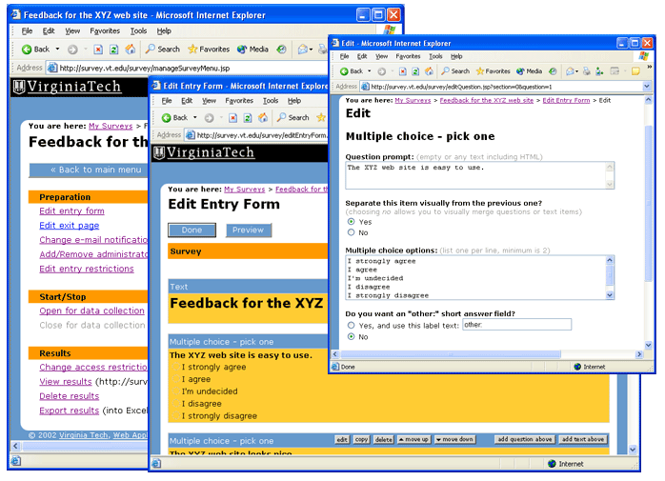Viewport: 665px width, 481px height.
Task: Open Search in the Edit window toolbar
Action: (x=454, y=71)
